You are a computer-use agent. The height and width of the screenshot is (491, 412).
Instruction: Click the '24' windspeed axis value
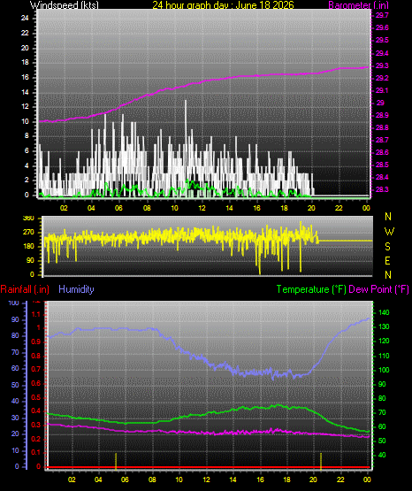coord(25,19)
